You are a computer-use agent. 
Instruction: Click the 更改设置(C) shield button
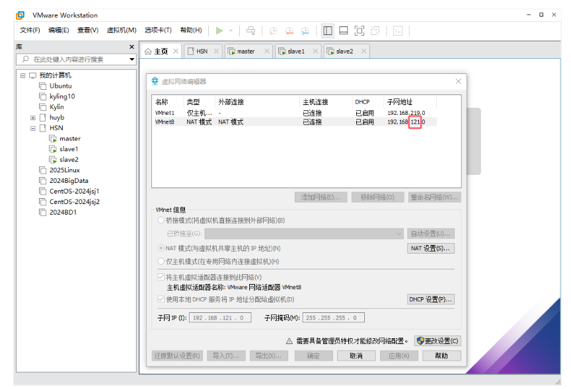[438, 341]
